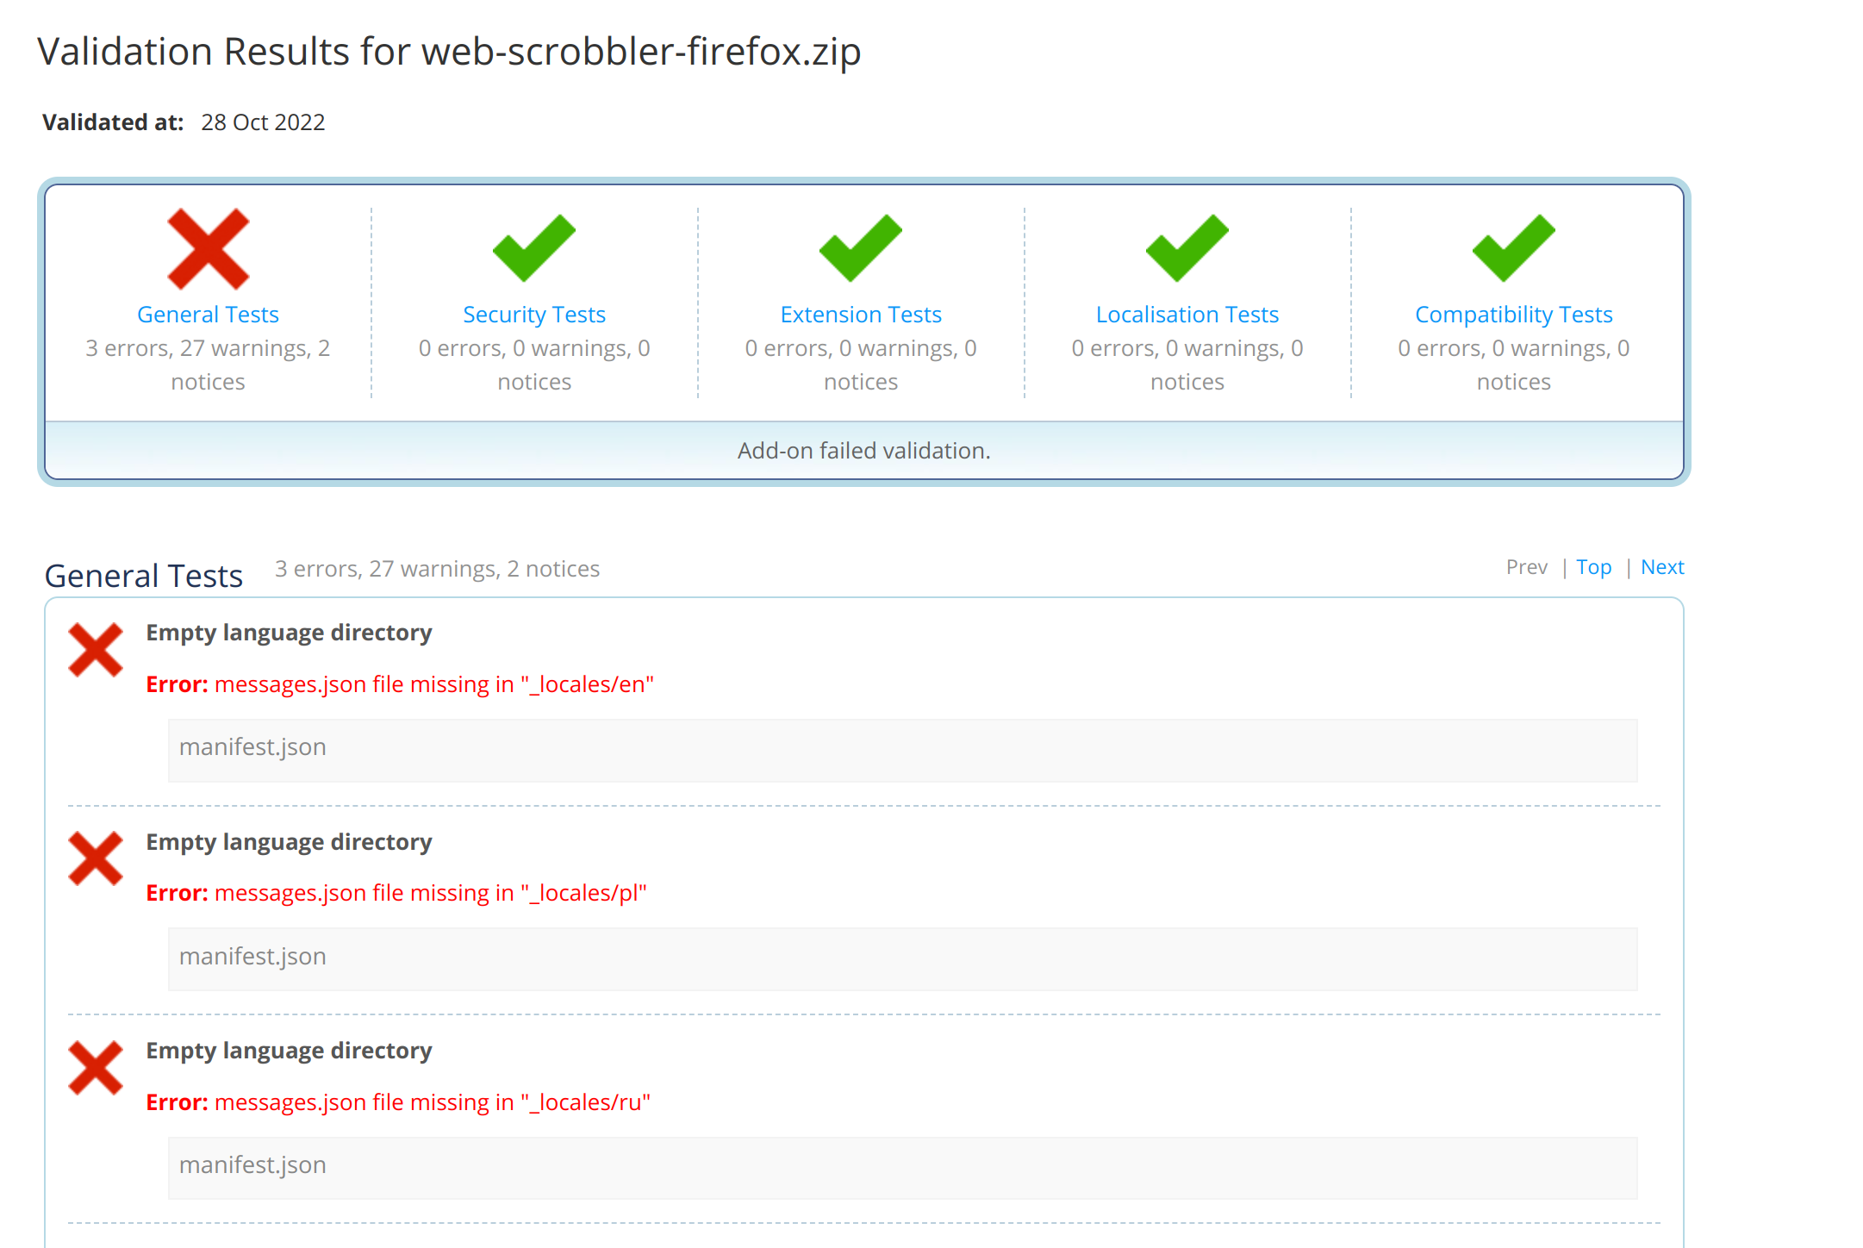This screenshot has height=1248, width=1863.
Task: Click red X icon for _locales/ru error
Action: point(96,1068)
